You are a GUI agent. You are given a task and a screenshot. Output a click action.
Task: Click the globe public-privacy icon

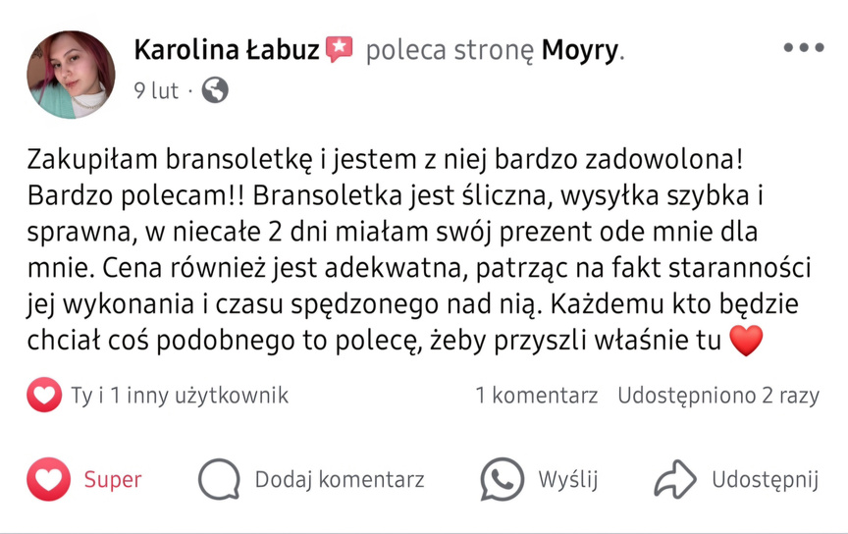pyautogui.click(x=215, y=89)
